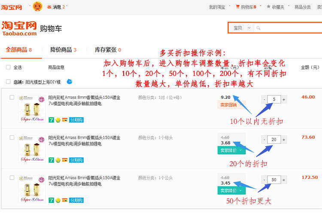Open 收藏夹 link in top bar
The image size is (322, 214).
pos(278,7)
